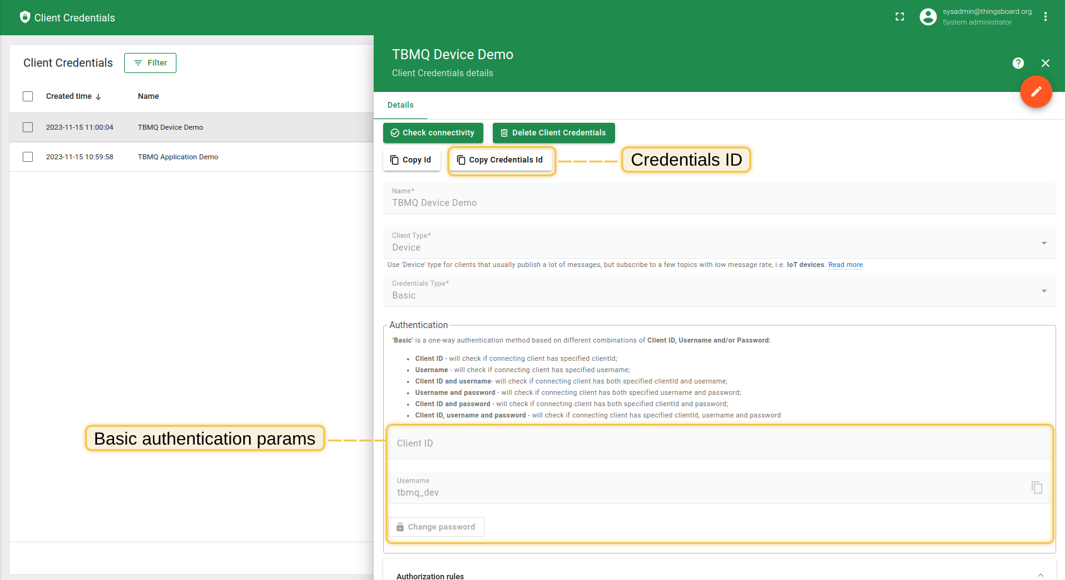Click the Client ID input field

720,443
